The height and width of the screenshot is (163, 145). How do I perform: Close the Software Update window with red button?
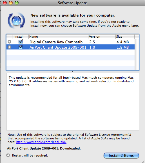[x=5, y=3]
